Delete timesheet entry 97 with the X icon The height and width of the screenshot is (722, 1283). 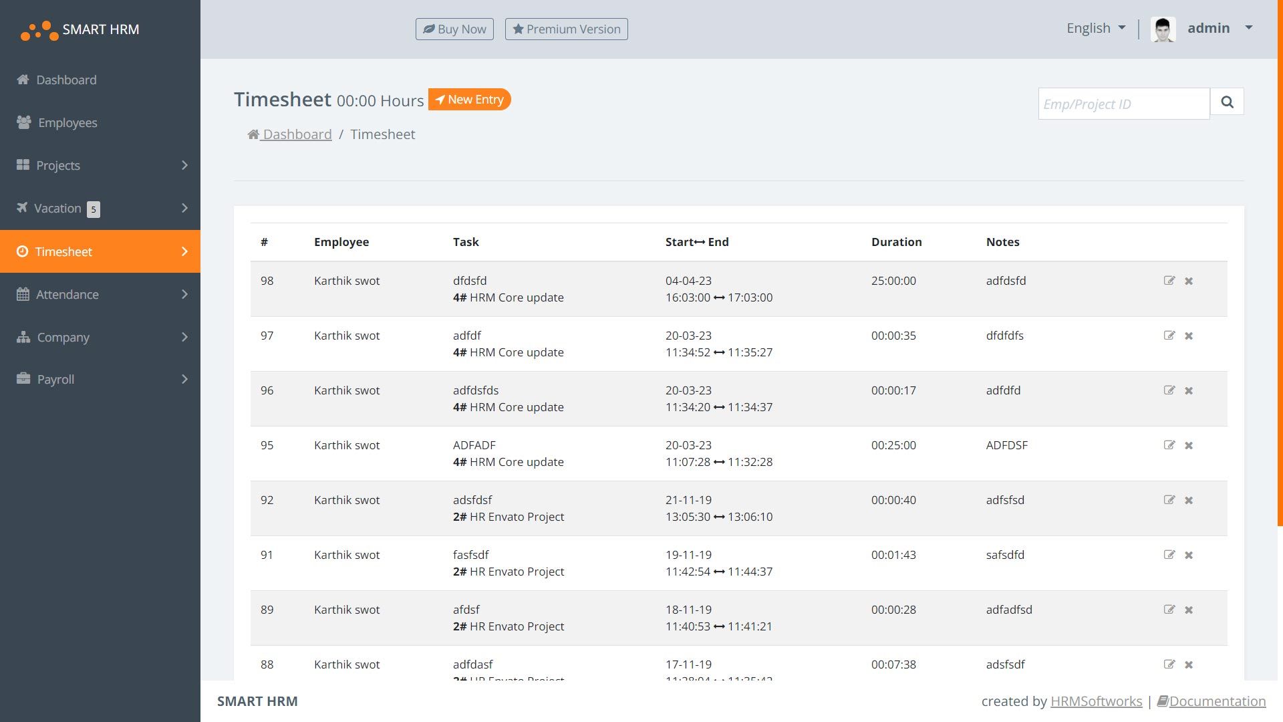click(x=1189, y=336)
